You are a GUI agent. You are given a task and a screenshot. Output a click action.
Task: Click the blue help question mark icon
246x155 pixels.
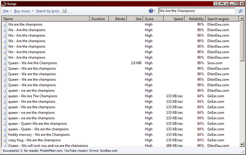(x=151, y=11)
